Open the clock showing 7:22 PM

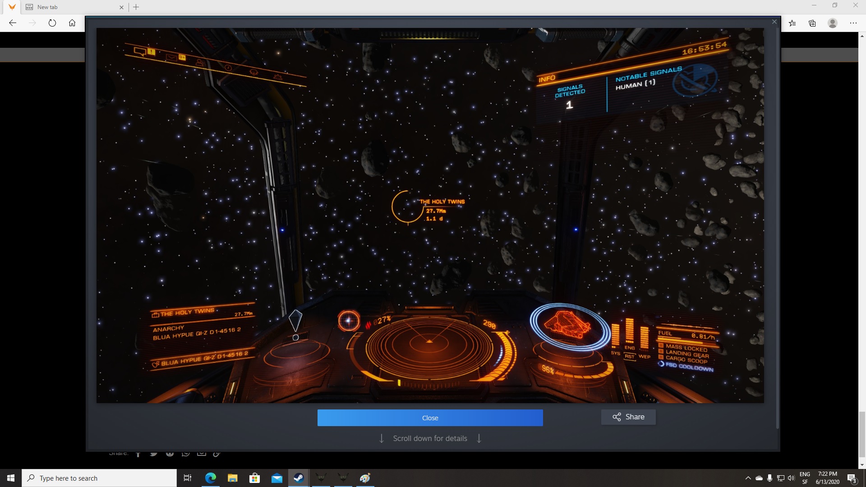tap(827, 478)
